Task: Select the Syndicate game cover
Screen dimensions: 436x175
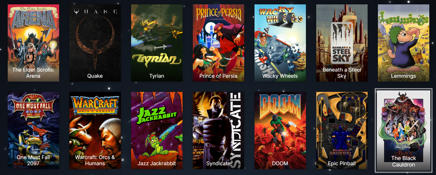Action: pos(219,130)
